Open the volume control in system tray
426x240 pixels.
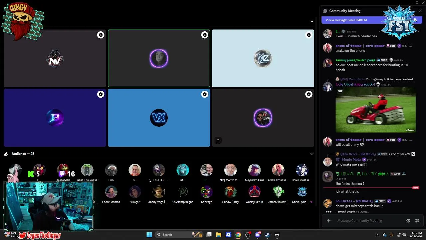pos(405,235)
